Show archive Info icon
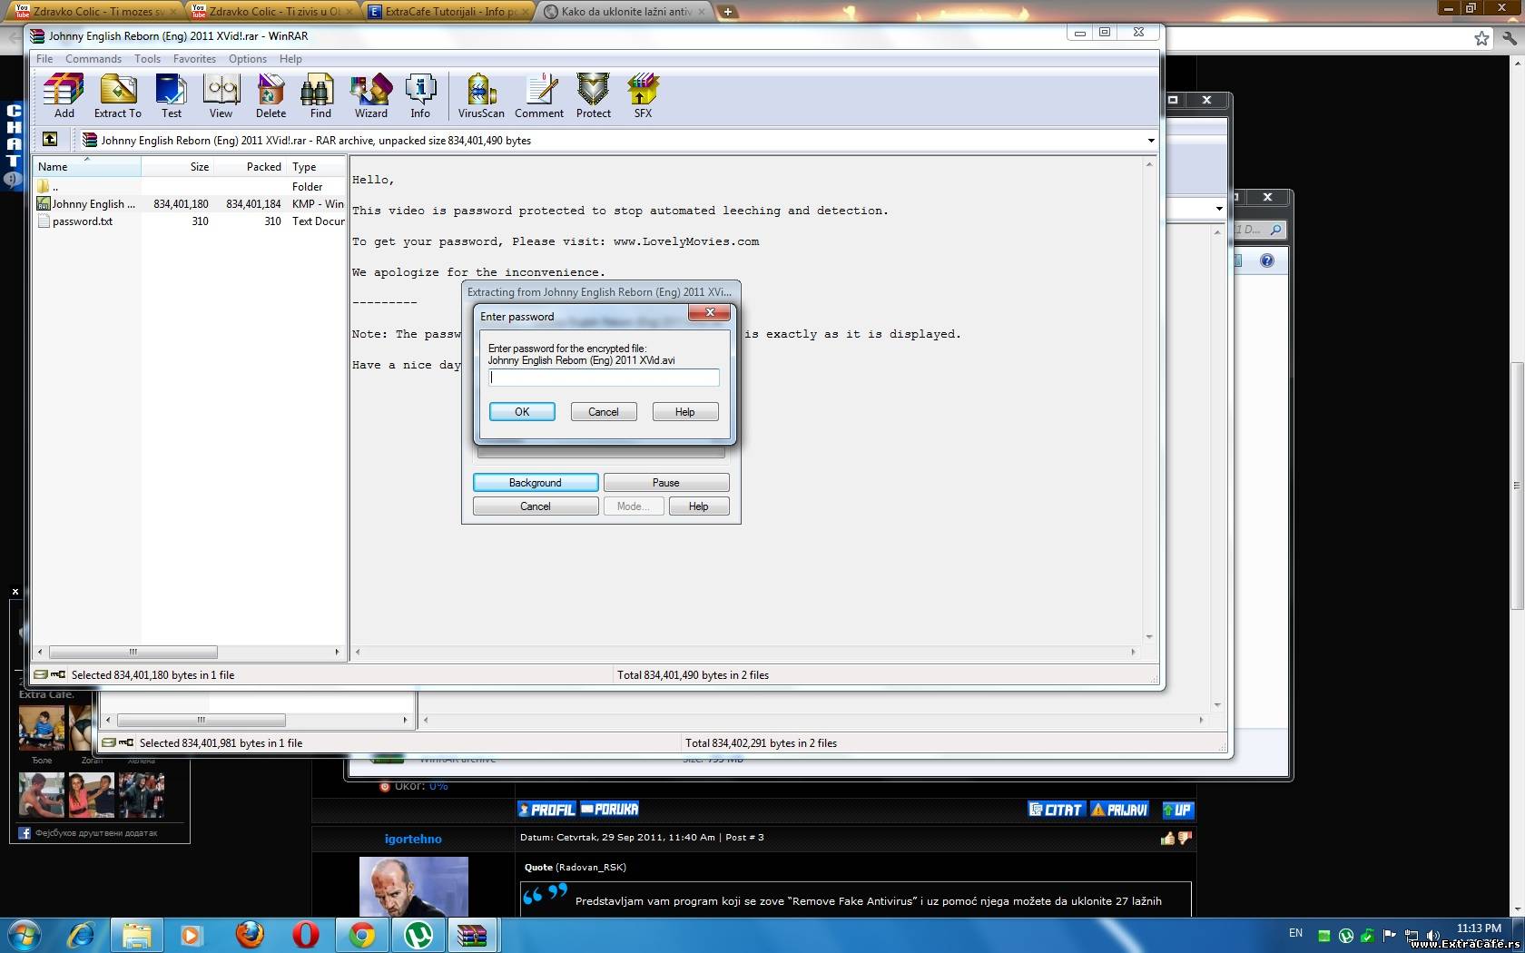1525x953 pixels. [420, 95]
